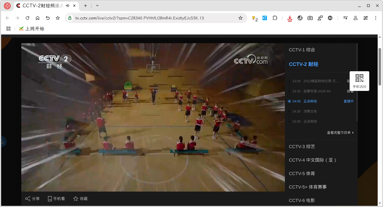Open the browser extensions puzzle icon

pos(275,18)
